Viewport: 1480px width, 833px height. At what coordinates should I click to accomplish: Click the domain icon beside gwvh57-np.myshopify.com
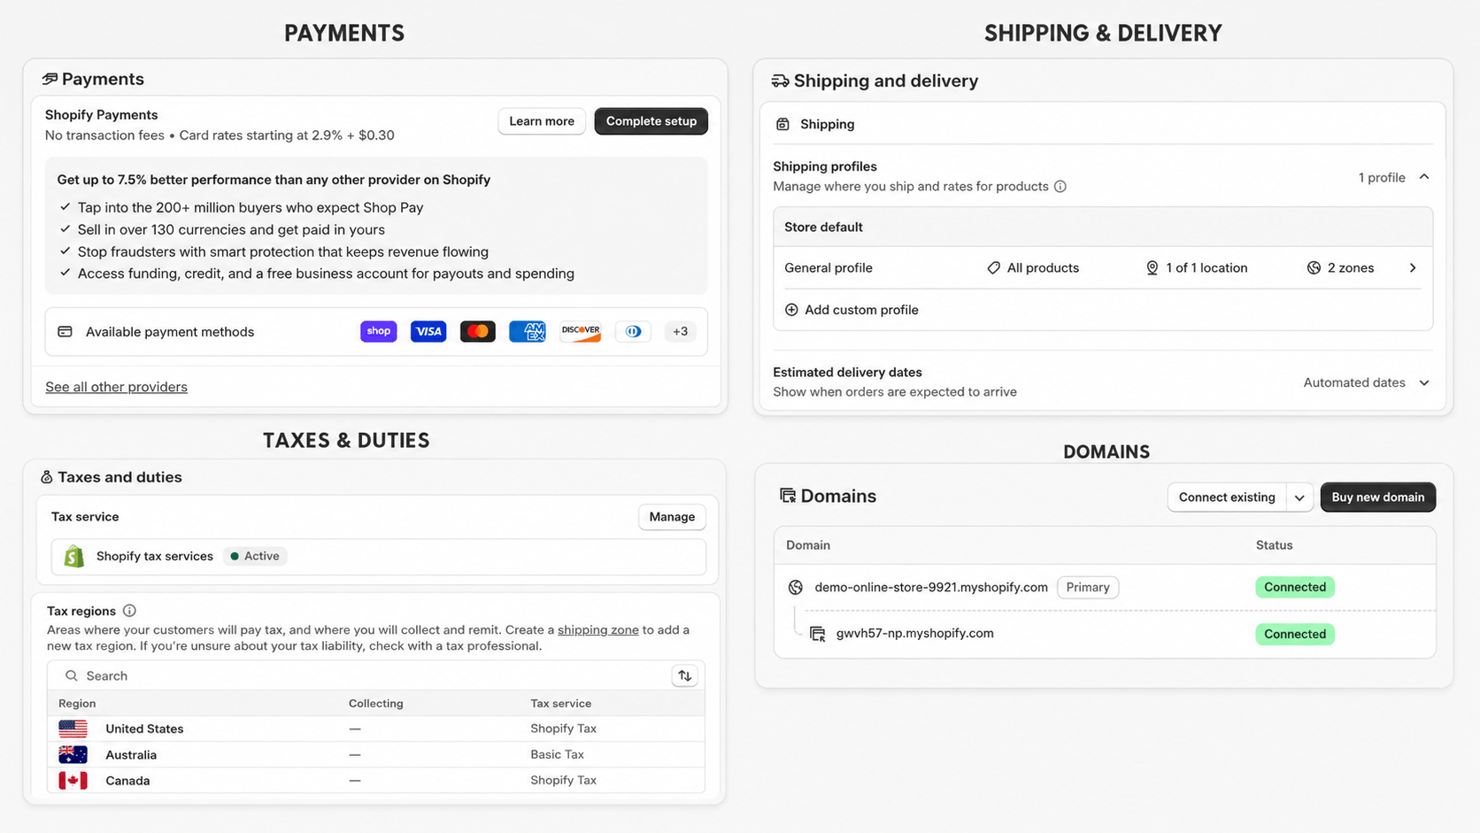click(x=817, y=634)
